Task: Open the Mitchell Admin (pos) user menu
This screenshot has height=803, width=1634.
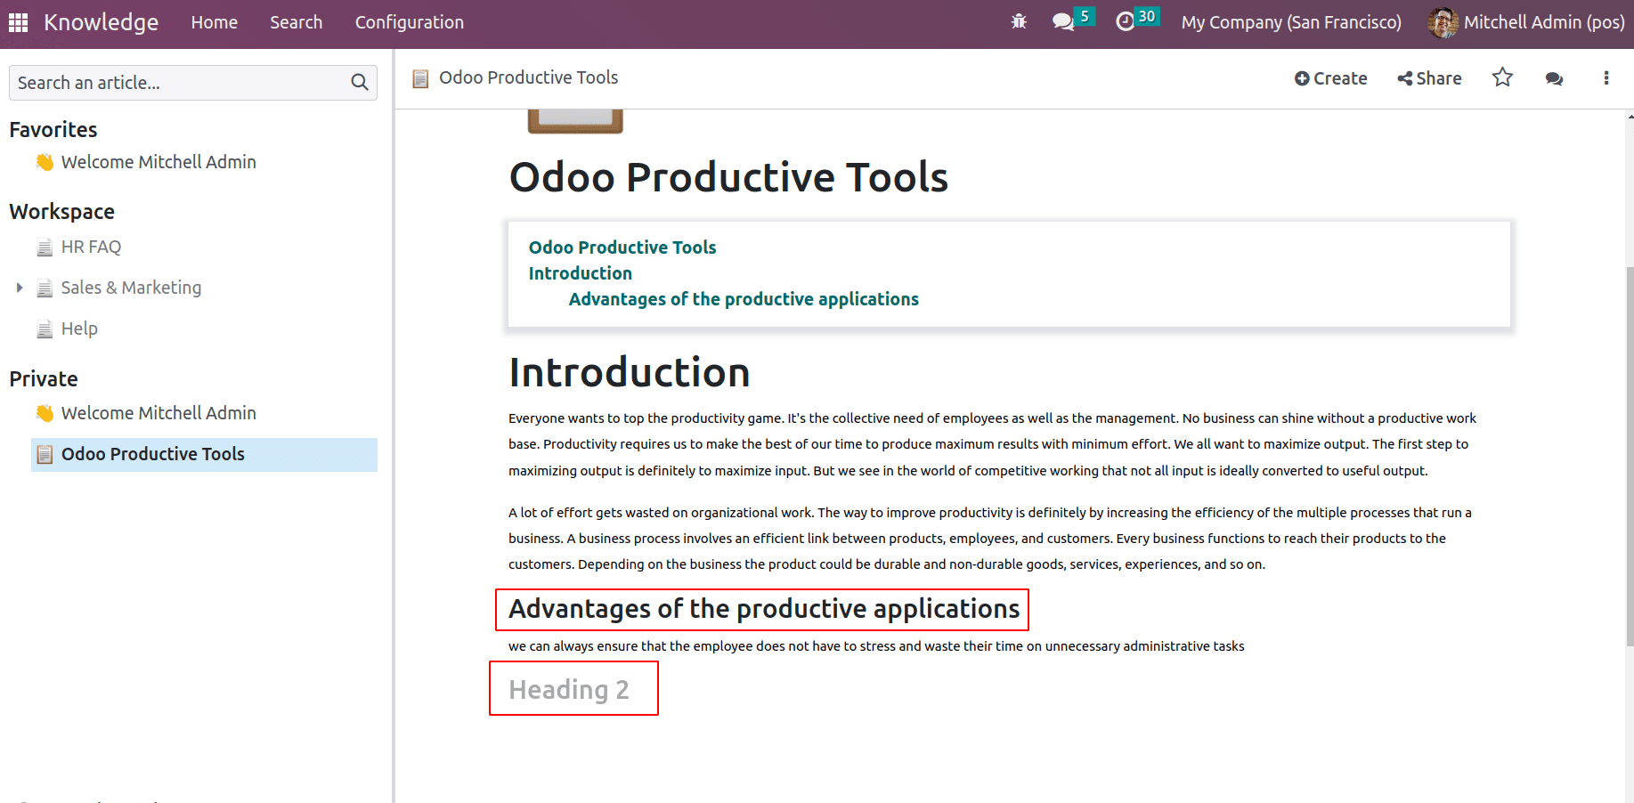Action: [1526, 22]
